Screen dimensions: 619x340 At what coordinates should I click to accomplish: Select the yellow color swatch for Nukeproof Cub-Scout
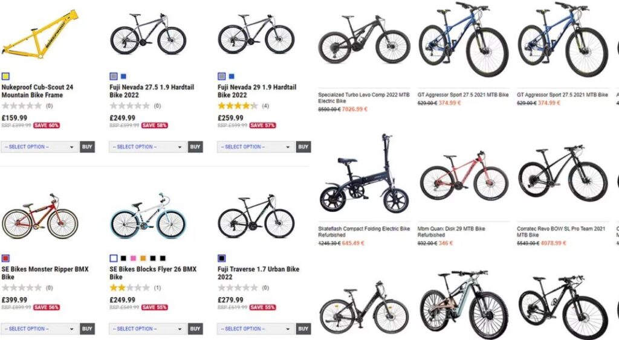click(x=5, y=77)
